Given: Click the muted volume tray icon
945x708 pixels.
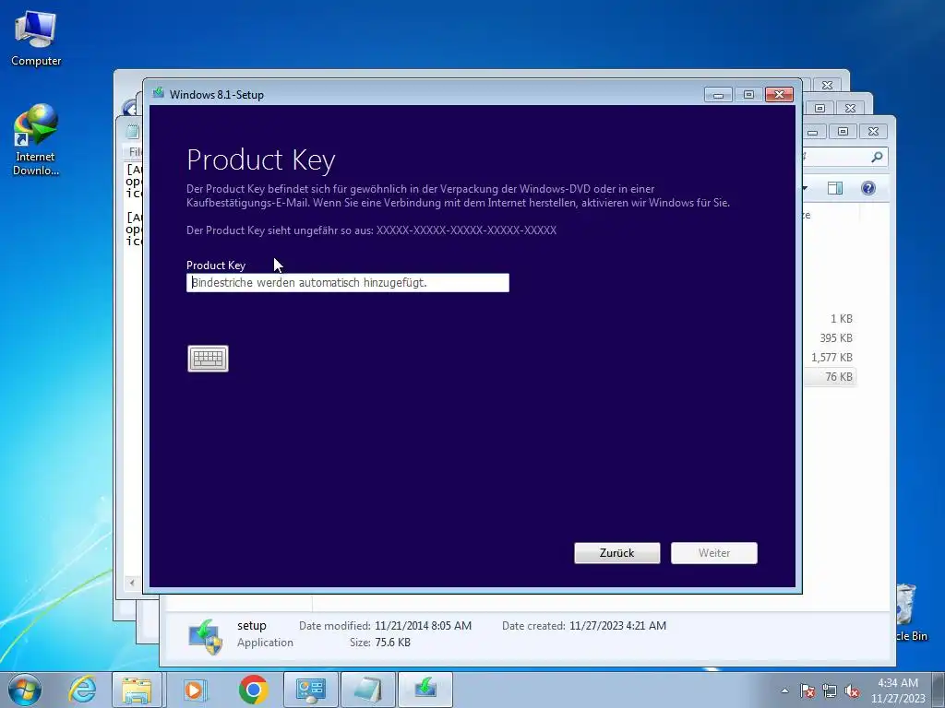Looking at the screenshot, I should coord(852,690).
